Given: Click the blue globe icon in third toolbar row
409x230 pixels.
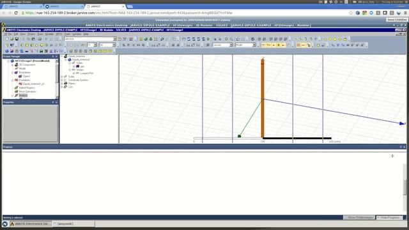Looking at the screenshot, I should [7, 51].
